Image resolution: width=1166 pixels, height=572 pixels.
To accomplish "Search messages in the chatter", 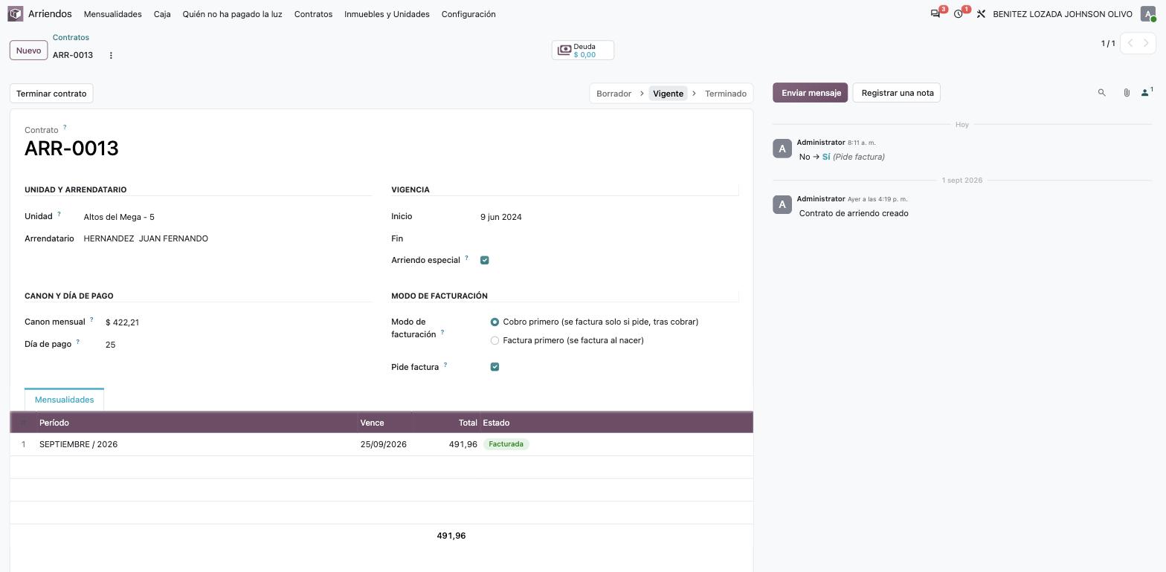I will tap(1102, 93).
